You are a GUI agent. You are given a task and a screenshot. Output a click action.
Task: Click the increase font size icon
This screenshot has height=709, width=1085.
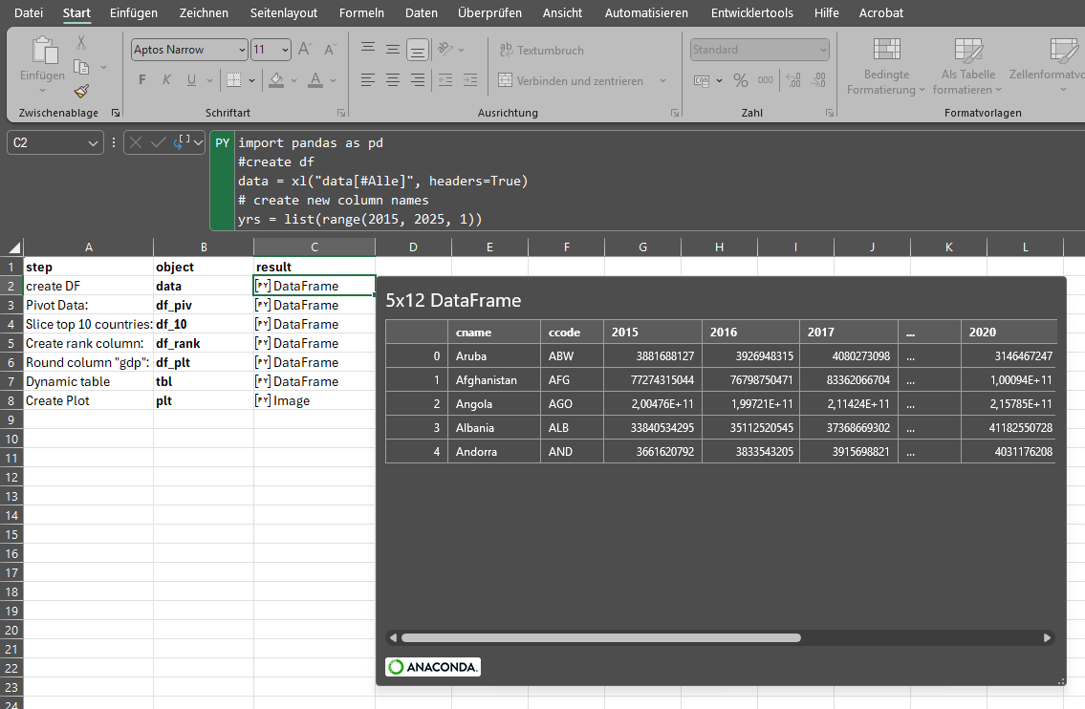(305, 50)
